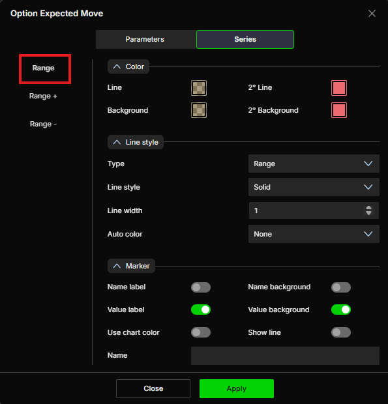Screen dimensions: 388x404
Task: Select the Range + series item
Action: pos(43,96)
